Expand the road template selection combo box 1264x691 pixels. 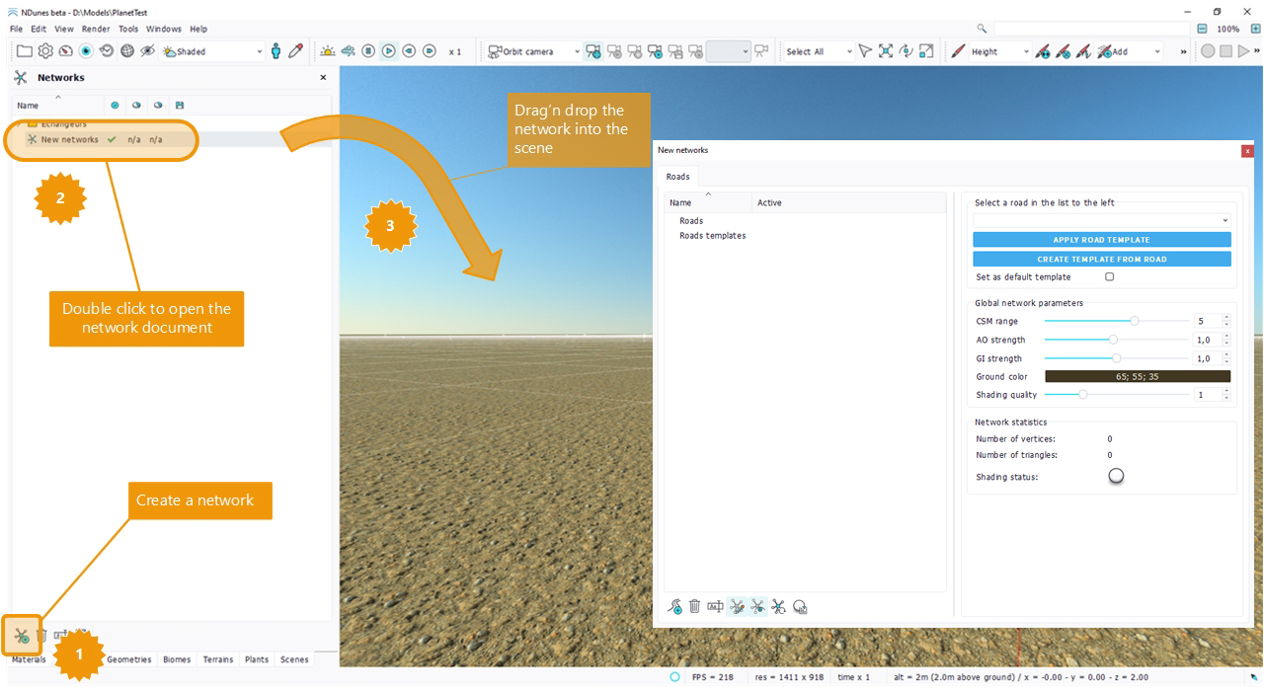(x=1101, y=220)
